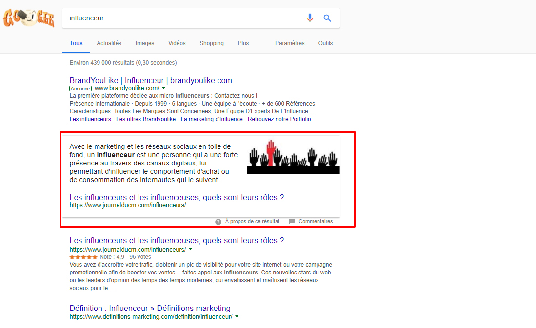Open the Vidéos tab
The image size is (536, 328).
pyautogui.click(x=177, y=43)
